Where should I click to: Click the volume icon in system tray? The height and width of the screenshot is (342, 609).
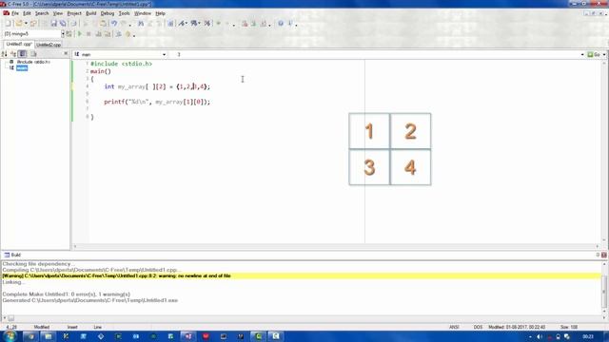540,336
